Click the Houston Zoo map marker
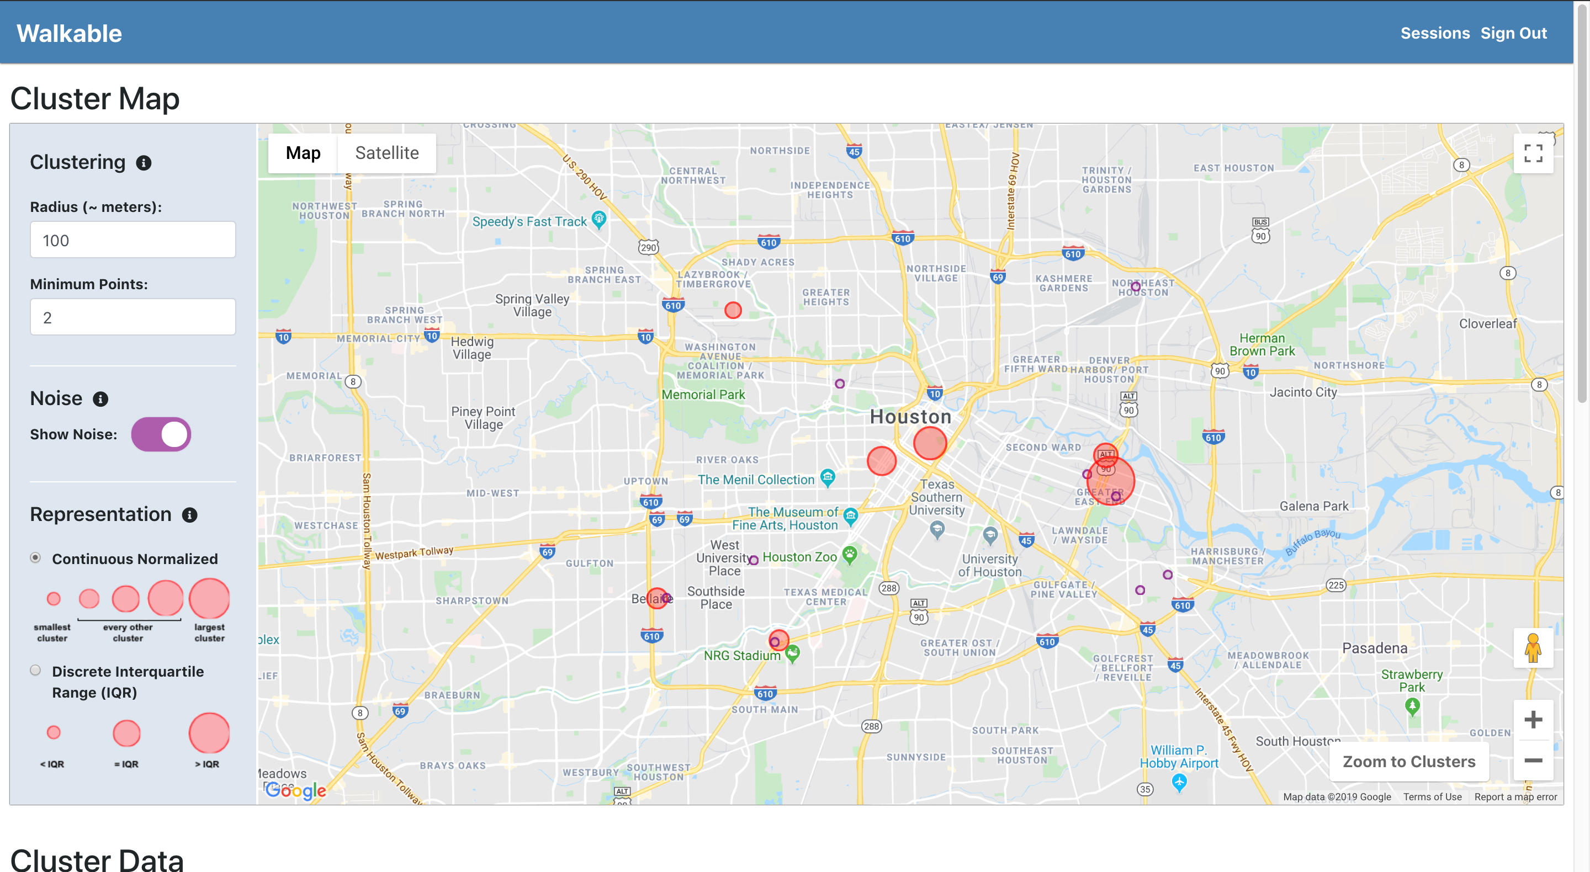Image resolution: width=1590 pixels, height=872 pixels. tap(850, 554)
